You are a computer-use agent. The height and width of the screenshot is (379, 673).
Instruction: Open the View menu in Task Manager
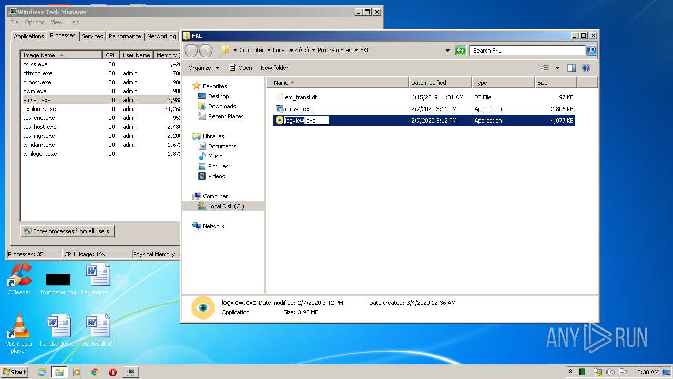pos(56,22)
